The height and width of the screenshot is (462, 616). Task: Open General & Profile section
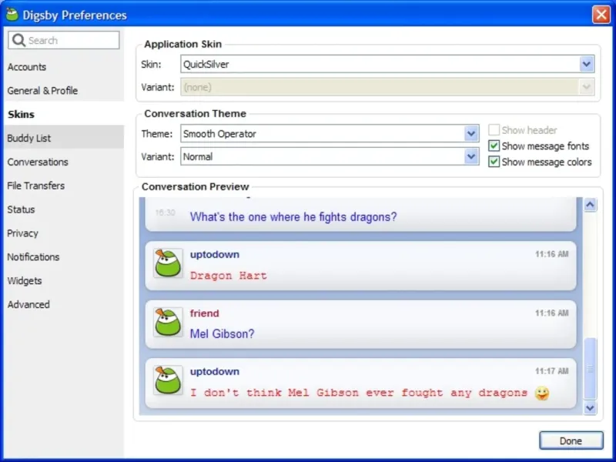(64, 90)
